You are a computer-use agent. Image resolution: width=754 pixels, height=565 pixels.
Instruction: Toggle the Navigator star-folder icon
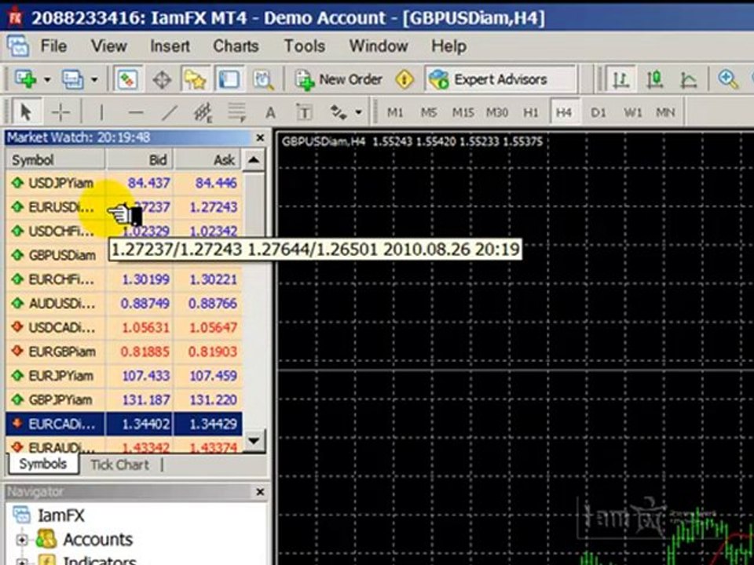[196, 79]
